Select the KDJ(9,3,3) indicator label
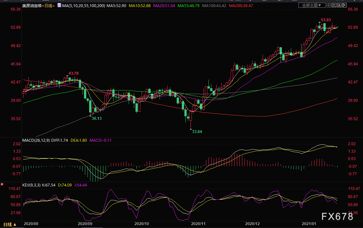The width and height of the screenshot is (363, 228). (x=31, y=185)
